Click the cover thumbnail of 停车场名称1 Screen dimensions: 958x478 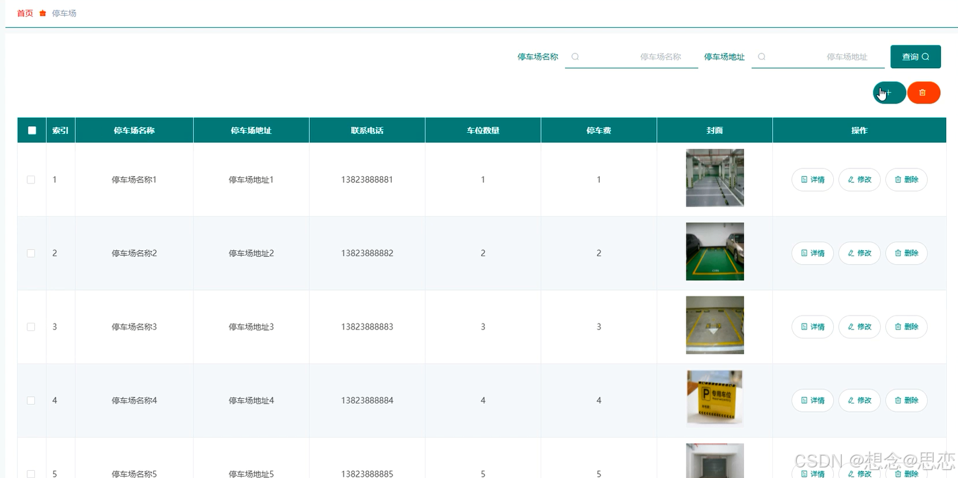tap(715, 178)
